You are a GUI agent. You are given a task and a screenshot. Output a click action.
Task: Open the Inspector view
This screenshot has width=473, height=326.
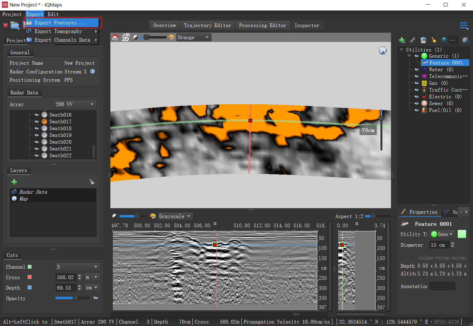click(x=307, y=25)
